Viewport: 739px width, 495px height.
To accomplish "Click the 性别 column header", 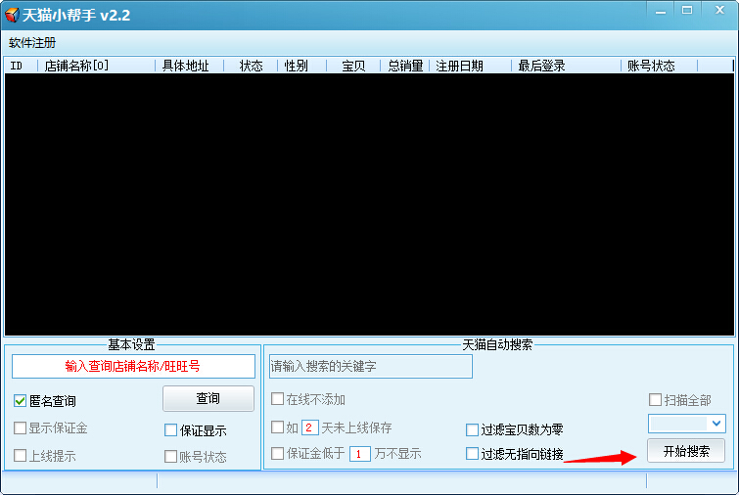I will point(302,66).
